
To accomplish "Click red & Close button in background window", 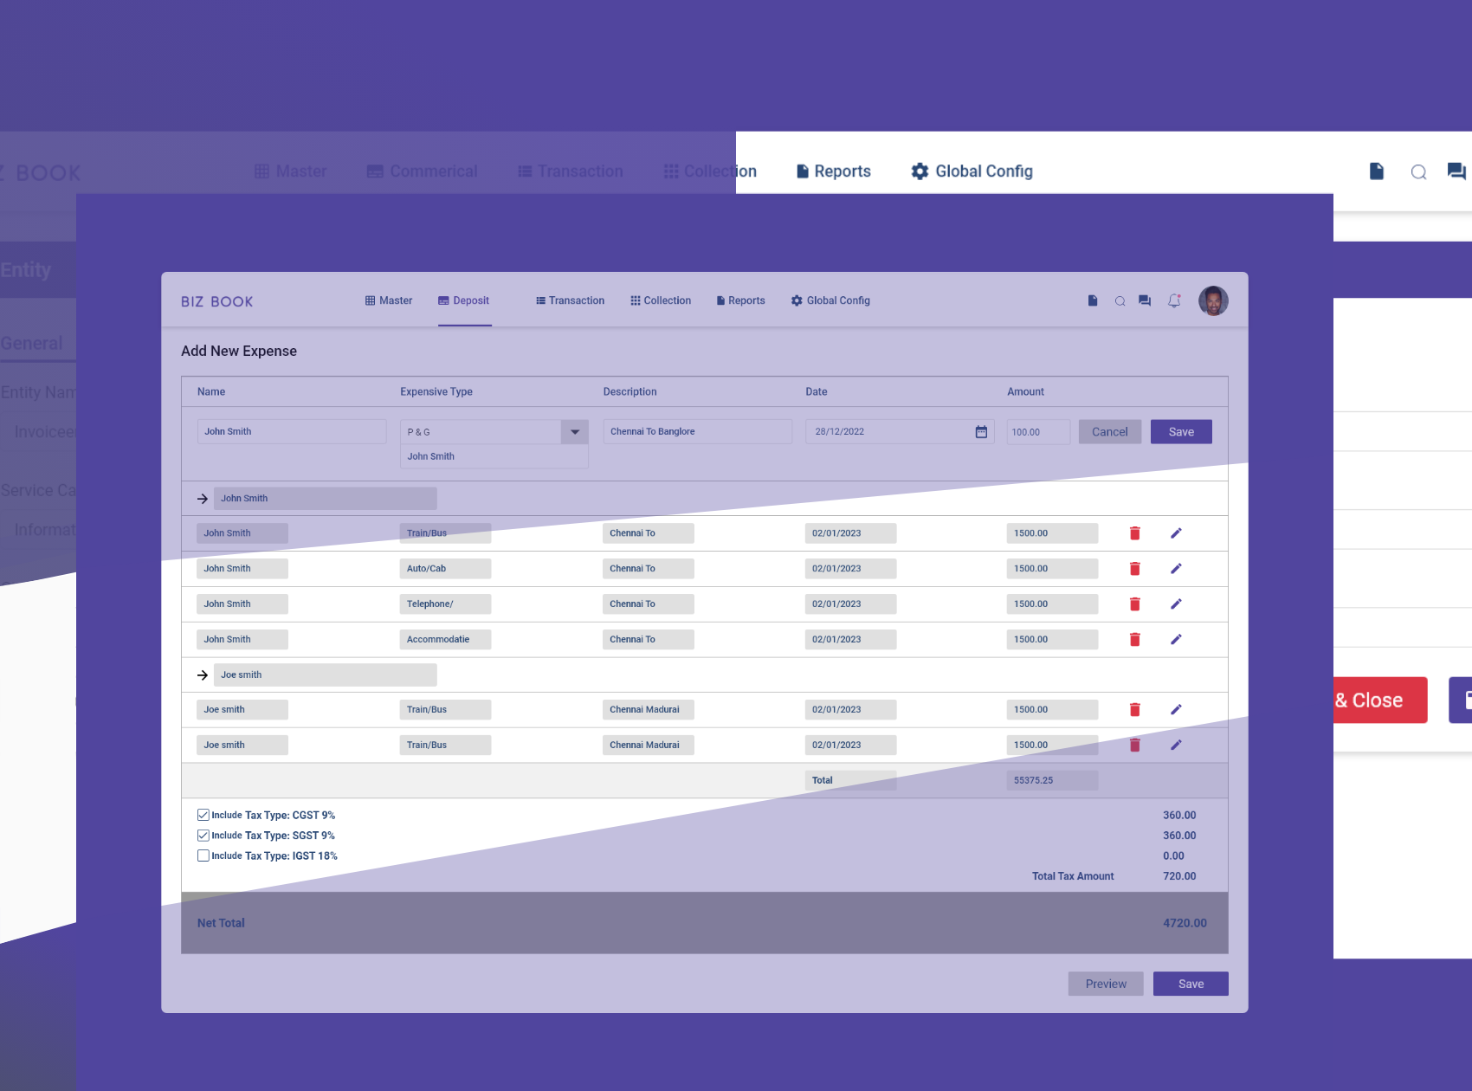I will point(1380,700).
